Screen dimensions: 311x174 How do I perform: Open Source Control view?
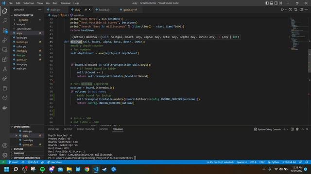5,30
